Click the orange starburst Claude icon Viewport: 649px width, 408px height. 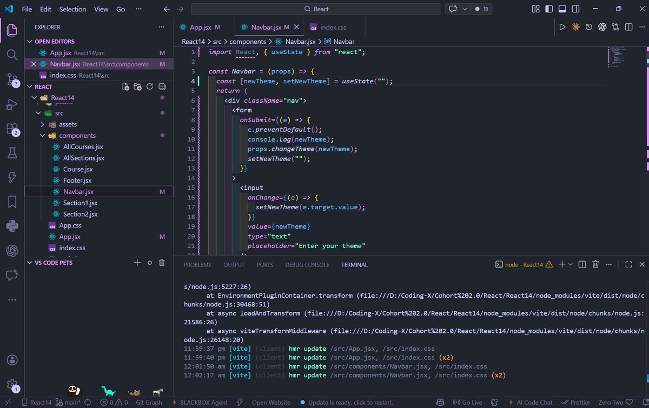576,27
